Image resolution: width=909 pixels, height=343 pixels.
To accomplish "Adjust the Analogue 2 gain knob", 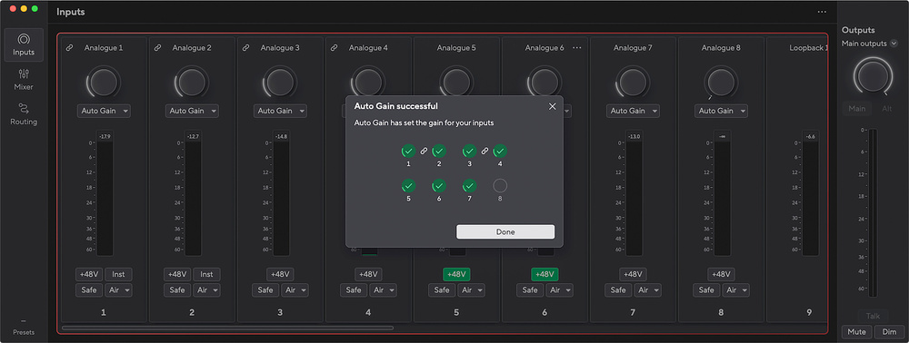I will coord(192,83).
